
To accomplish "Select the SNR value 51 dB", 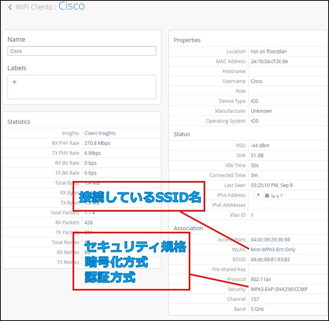I will pyautogui.click(x=257, y=156).
